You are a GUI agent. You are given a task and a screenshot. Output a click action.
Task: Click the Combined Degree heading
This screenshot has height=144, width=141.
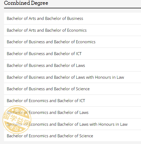pyautogui.click(x=26, y=3)
